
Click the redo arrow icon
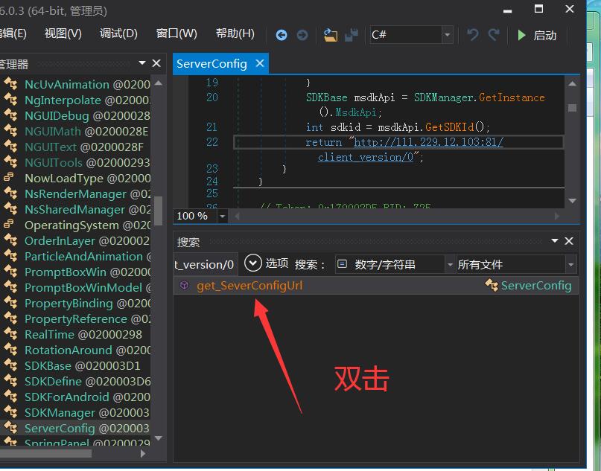coord(494,35)
